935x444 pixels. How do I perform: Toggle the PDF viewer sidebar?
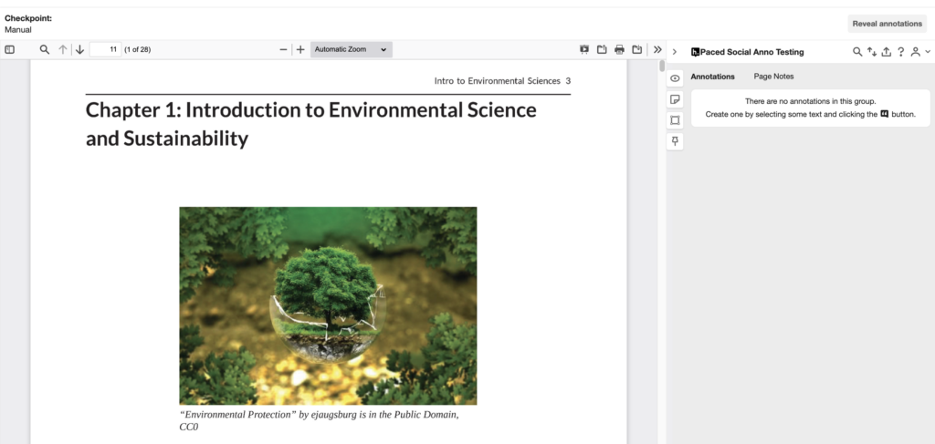pos(9,50)
